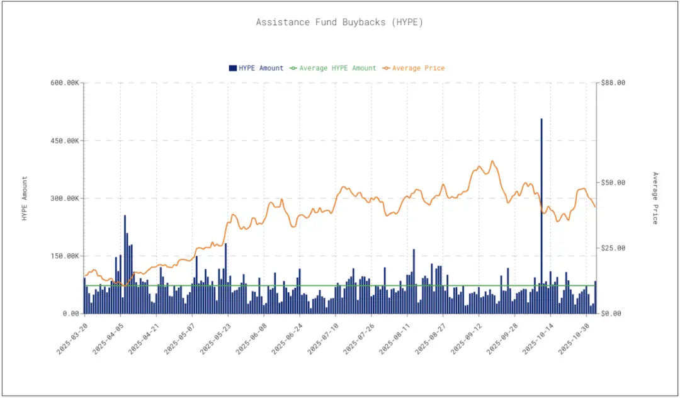Click the orange Average Price legend marker

tap(386, 68)
